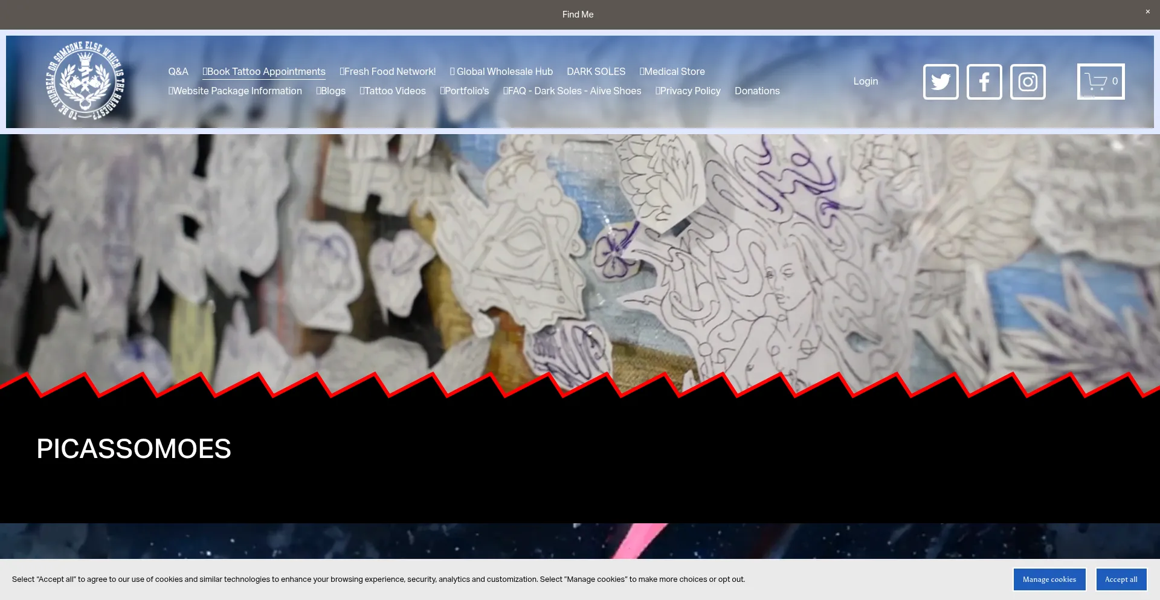Click the Login link
This screenshot has width=1160, height=600.
pos(865,81)
